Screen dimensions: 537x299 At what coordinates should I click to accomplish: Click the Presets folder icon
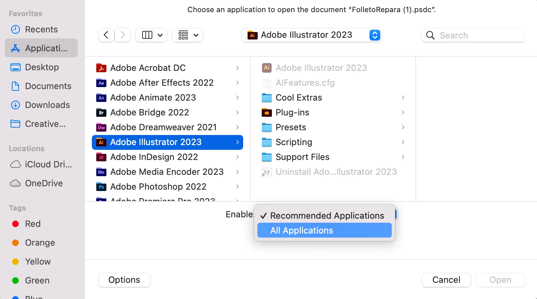click(x=267, y=127)
